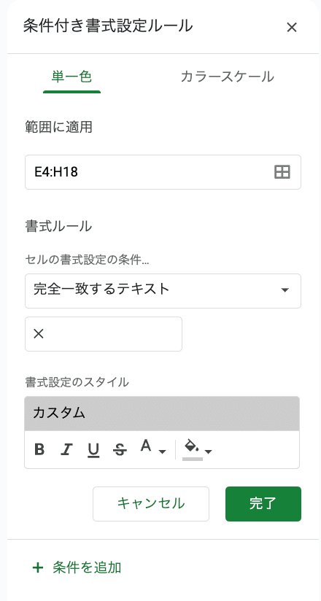Toggle bold formatting style

pyautogui.click(x=39, y=449)
